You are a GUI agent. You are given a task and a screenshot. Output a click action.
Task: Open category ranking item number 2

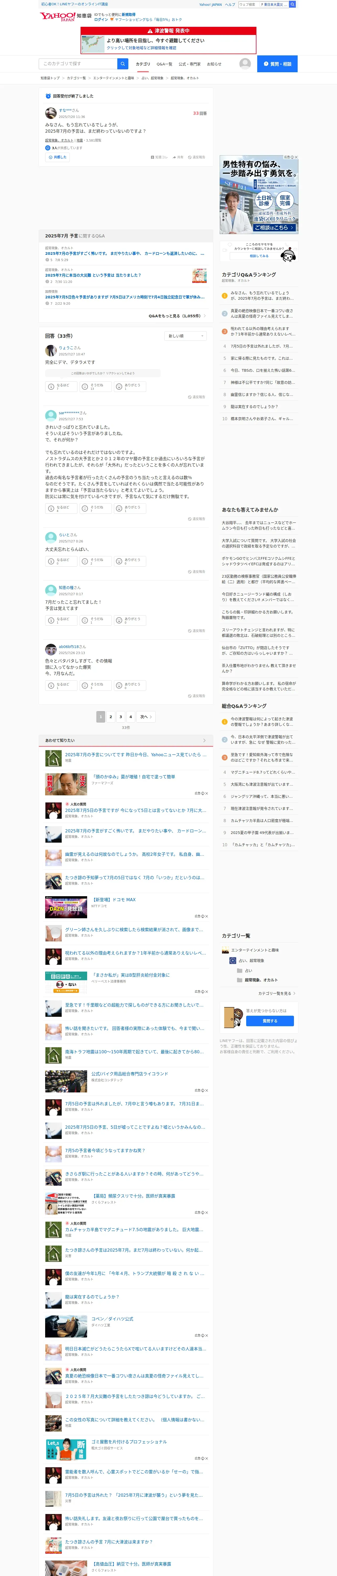click(259, 313)
